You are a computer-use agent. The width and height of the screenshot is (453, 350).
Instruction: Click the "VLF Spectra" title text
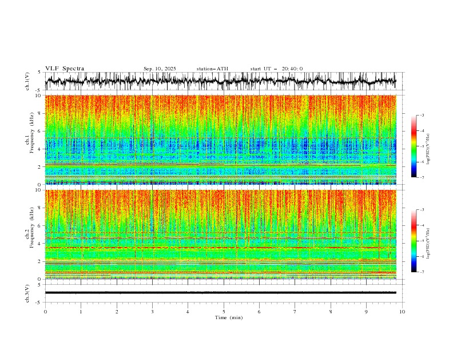65,69
